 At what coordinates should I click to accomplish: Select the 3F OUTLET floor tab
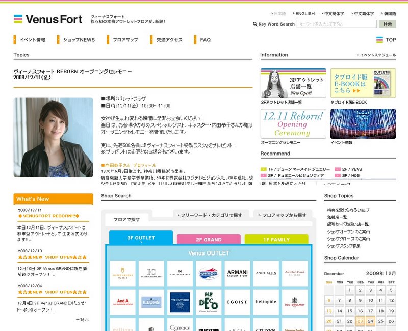click(x=141, y=238)
